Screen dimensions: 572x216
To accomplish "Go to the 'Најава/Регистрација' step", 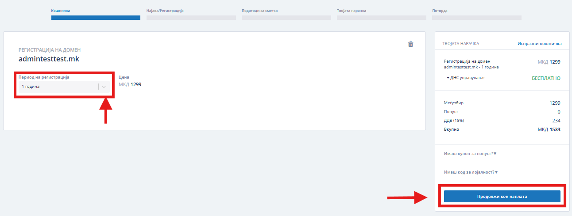I will (x=165, y=10).
